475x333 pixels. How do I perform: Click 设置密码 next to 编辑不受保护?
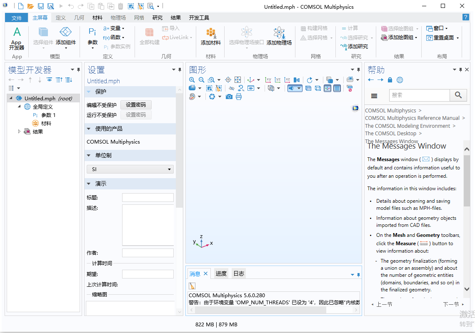pos(136,105)
